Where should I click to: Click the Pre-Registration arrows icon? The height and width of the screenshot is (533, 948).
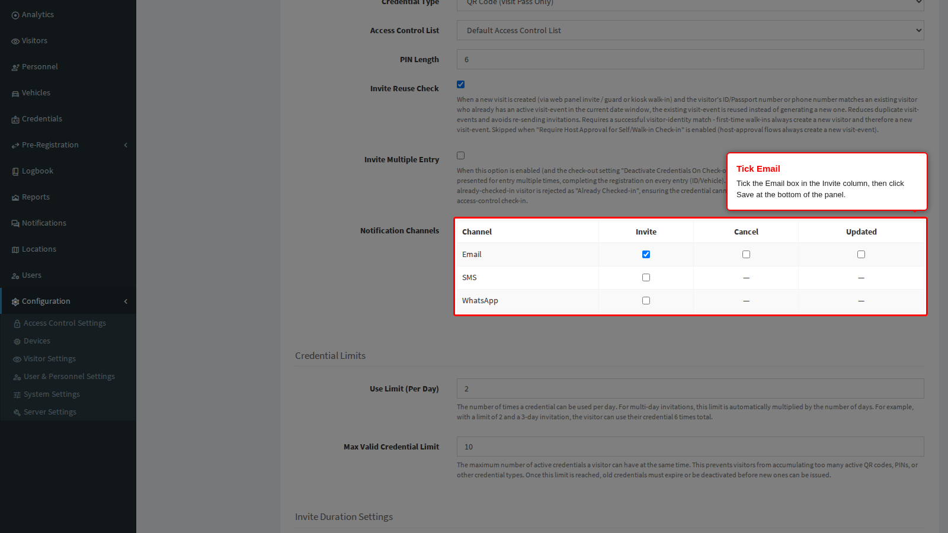pos(15,146)
